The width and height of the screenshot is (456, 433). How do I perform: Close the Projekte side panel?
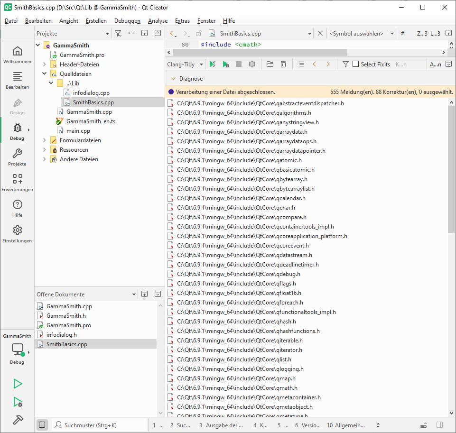[x=158, y=33]
